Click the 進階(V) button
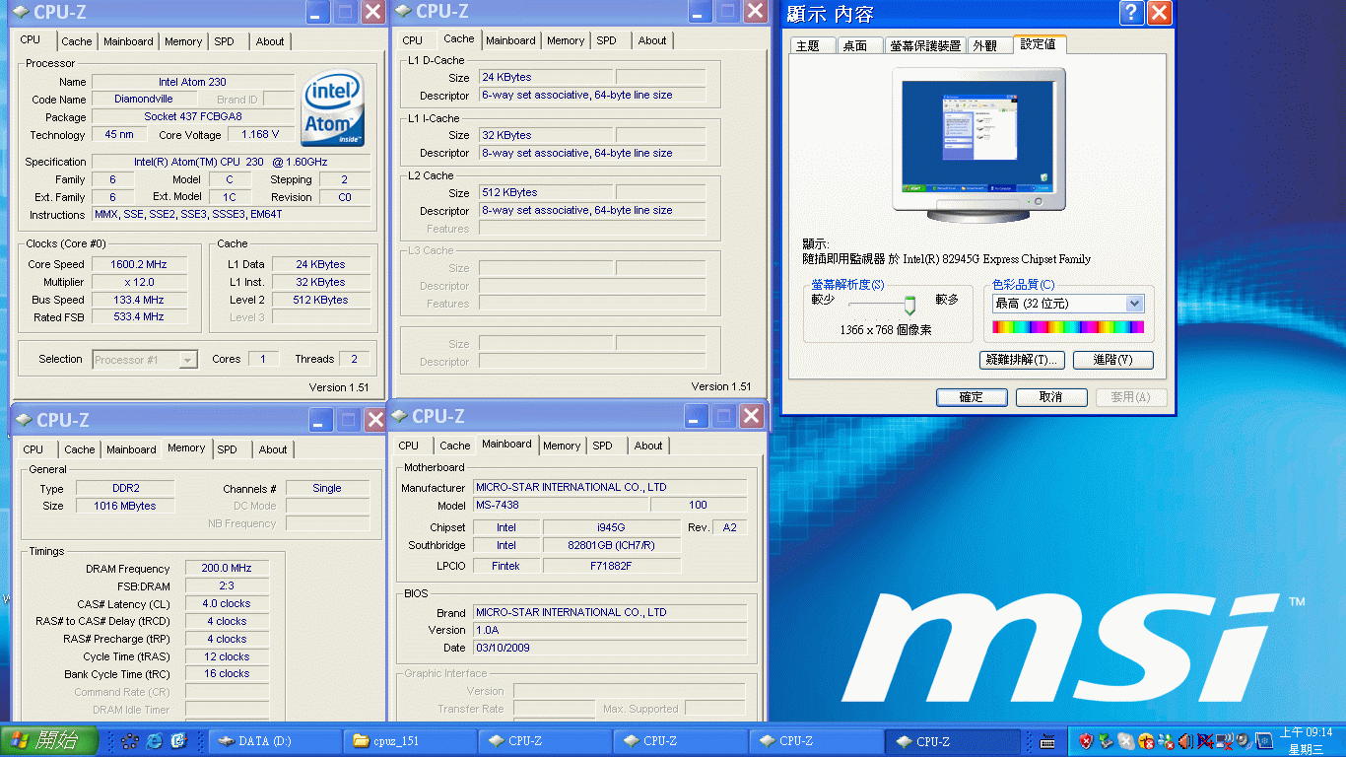The width and height of the screenshot is (1346, 757). (1112, 360)
